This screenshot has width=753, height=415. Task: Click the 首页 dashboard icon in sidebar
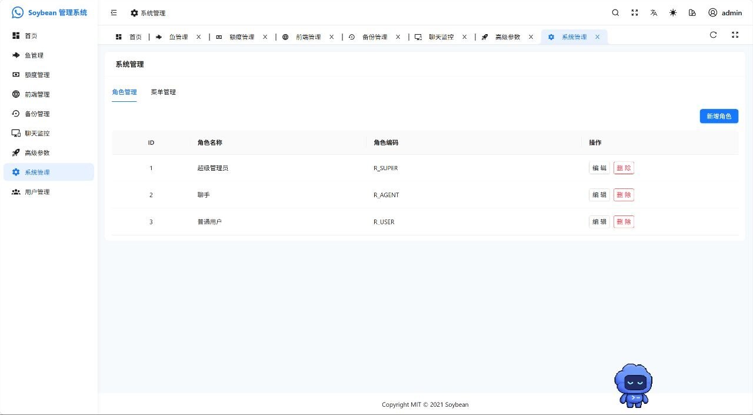[16, 36]
